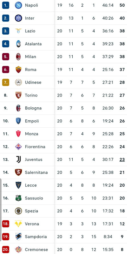127x254 pixels.
Task: Click the gold rank 7 badge
Action: click(6, 82)
